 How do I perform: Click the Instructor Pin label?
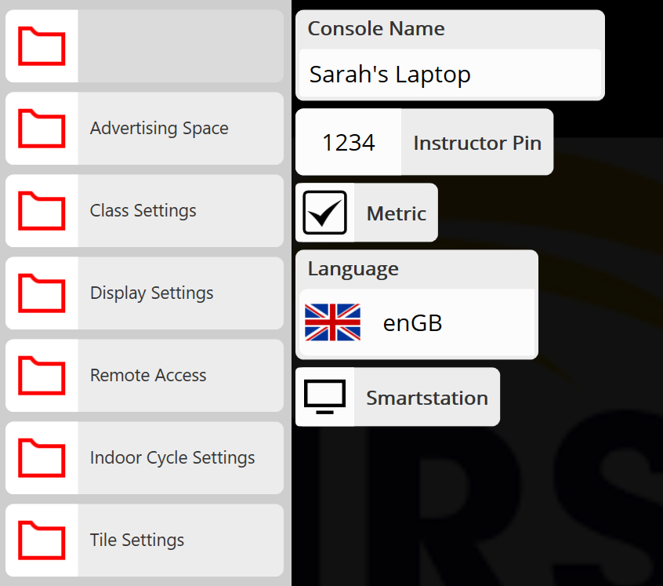[x=477, y=142]
